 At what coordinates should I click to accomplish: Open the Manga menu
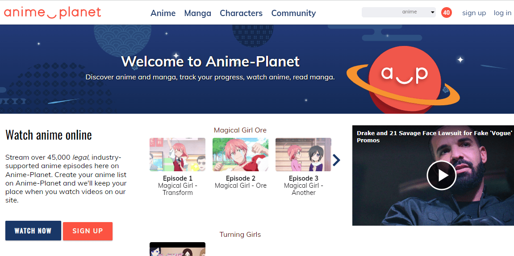click(198, 13)
